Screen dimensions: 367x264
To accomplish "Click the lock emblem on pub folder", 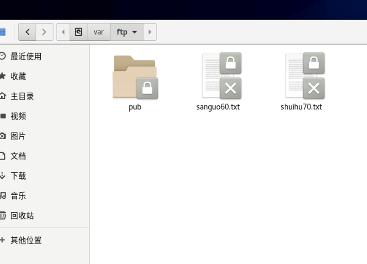I will point(148,88).
